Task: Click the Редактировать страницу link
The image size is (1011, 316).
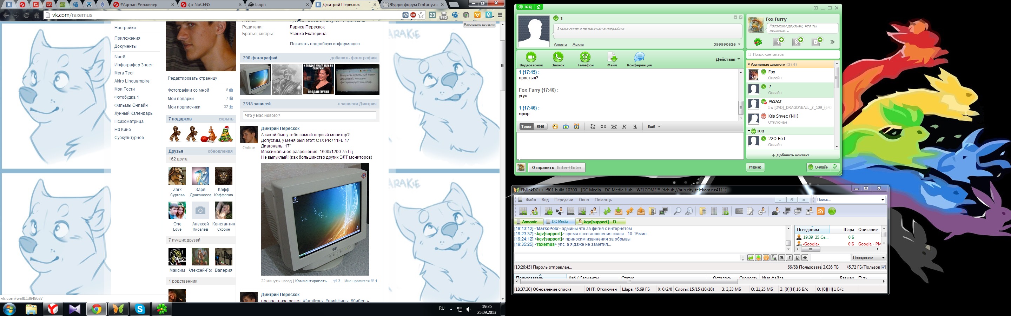Action: (x=192, y=79)
